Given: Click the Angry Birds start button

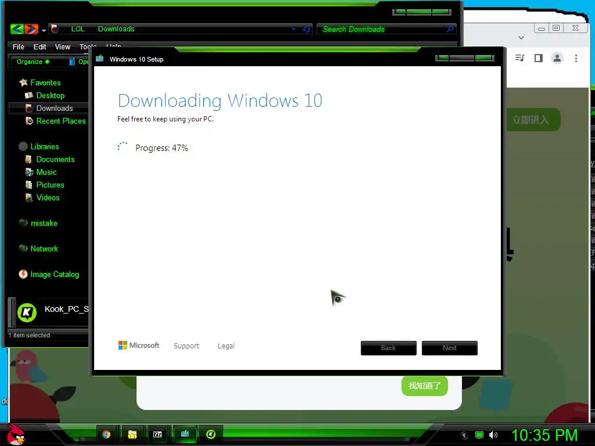Looking at the screenshot, I should (x=16, y=434).
